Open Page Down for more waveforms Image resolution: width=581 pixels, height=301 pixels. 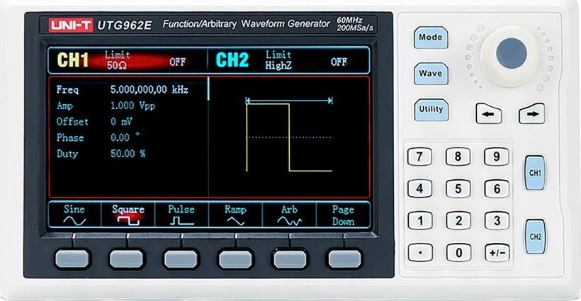click(x=343, y=215)
